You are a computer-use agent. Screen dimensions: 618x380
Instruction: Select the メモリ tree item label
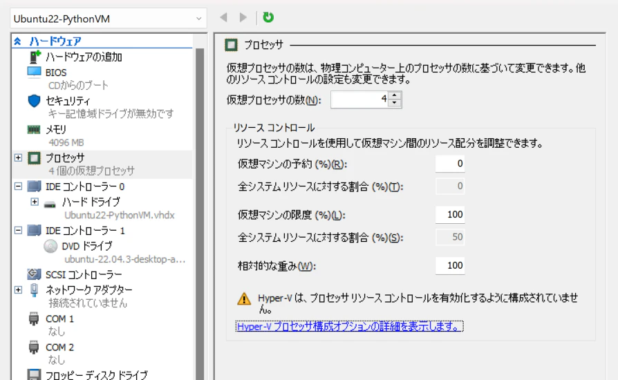tap(56, 129)
